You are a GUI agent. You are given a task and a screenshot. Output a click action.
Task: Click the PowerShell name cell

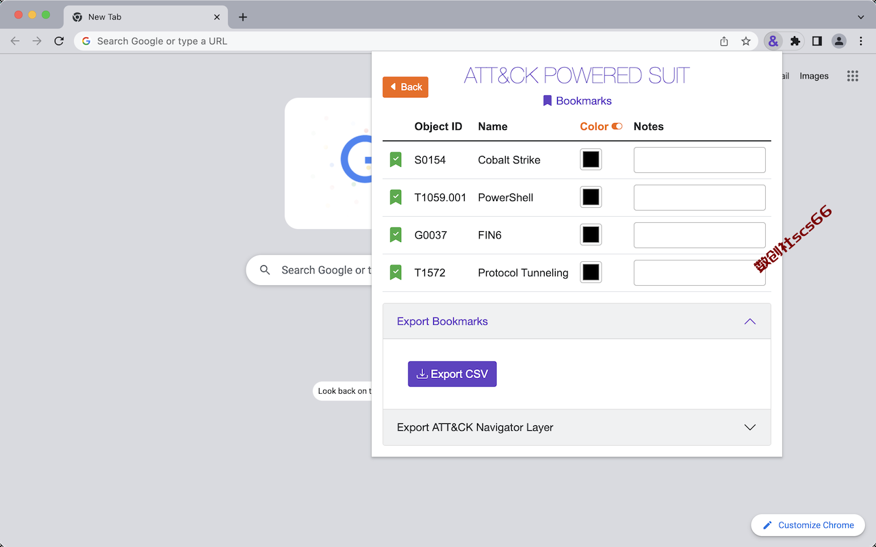point(505,198)
